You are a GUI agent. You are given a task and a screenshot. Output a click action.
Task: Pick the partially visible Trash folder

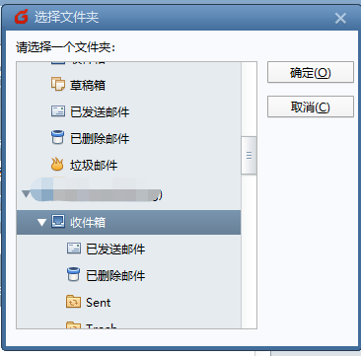pos(102,325)
